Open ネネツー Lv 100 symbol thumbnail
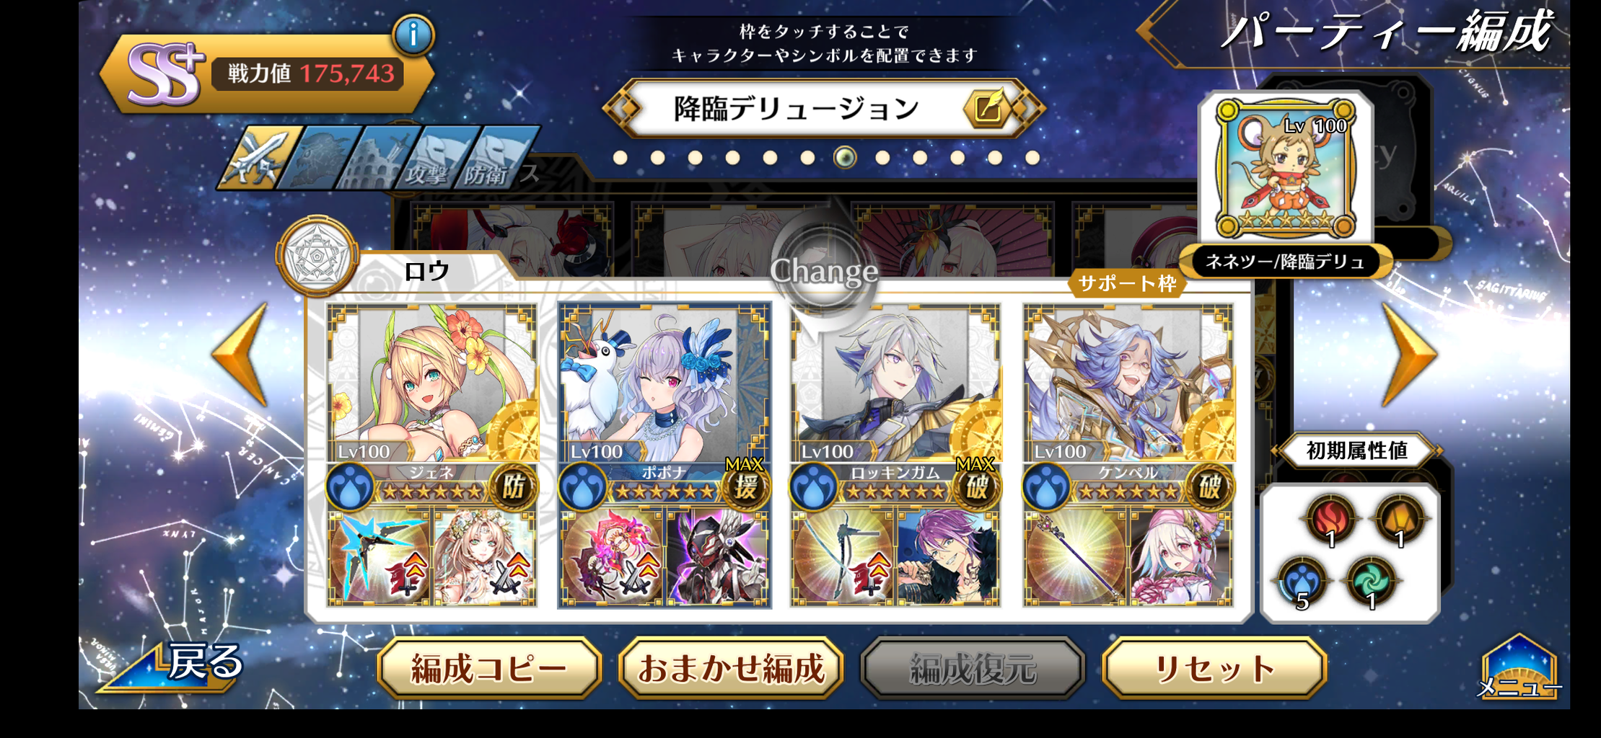The width and height of the screenshot is (1601, 738). (x=1285, y=169)
